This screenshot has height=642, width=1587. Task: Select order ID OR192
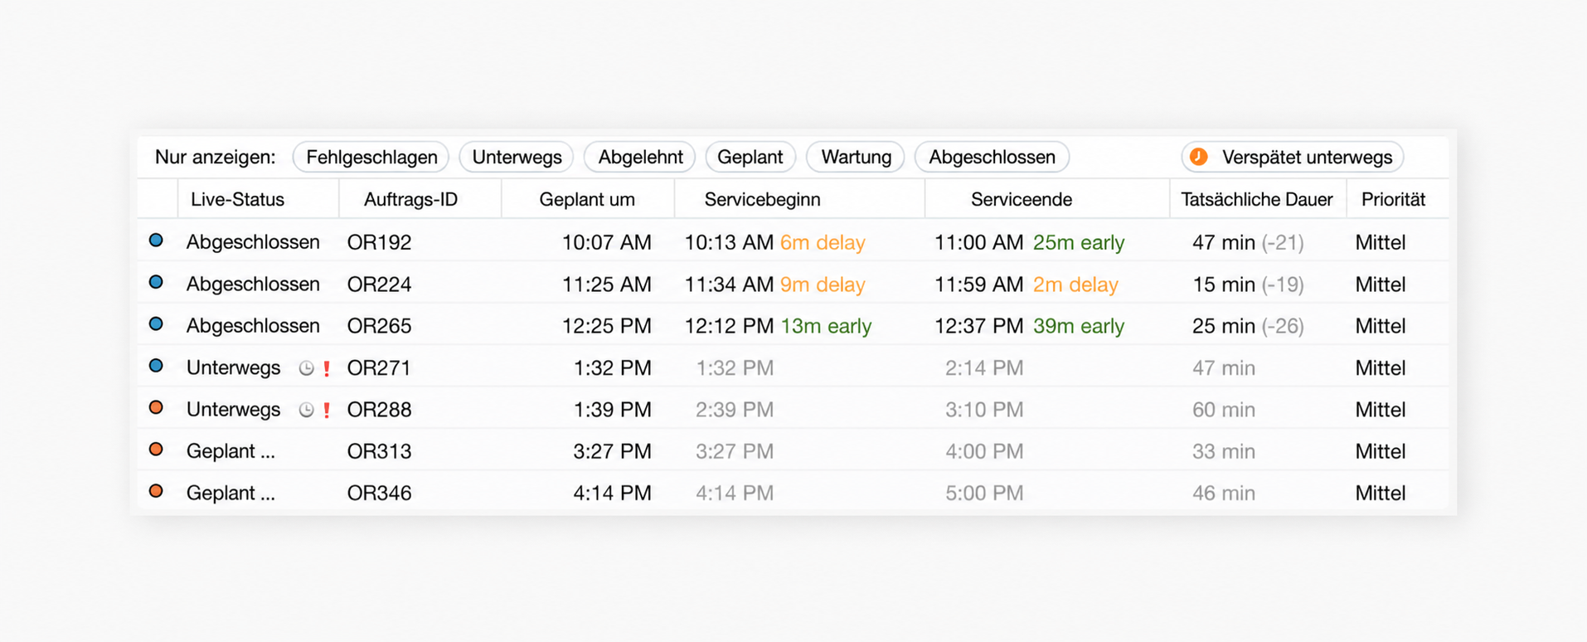pos(379,242)
